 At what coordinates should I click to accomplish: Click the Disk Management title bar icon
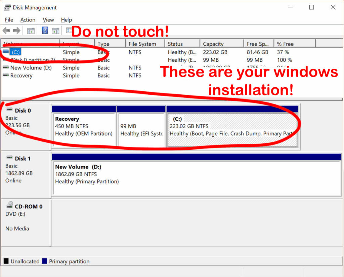pyautogui.click(x=7, y=7)
